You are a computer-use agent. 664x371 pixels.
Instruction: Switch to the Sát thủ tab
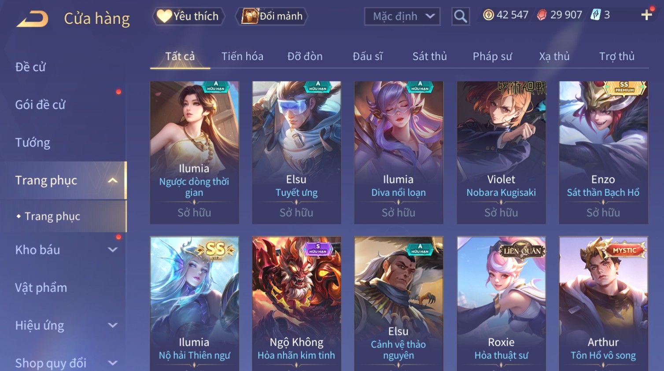(x=429, y=56)
